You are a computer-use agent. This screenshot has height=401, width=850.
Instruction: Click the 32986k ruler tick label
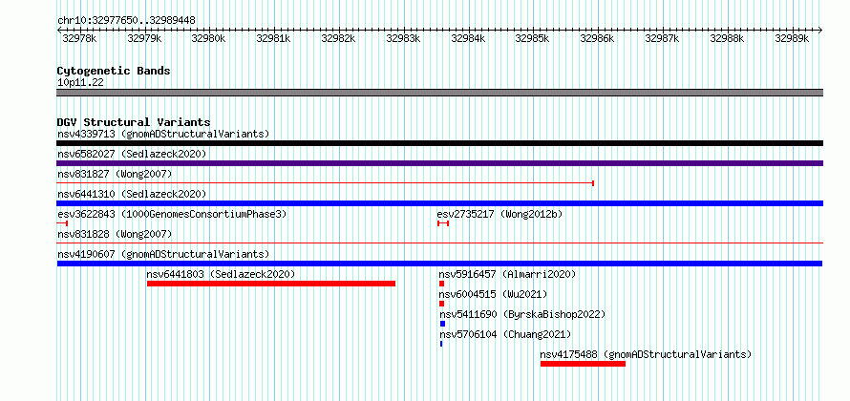(x=597, y=38)
